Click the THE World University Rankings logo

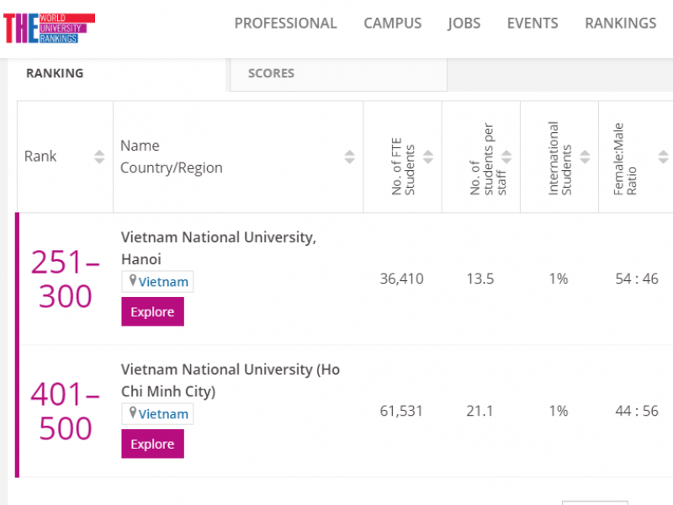click(49, 27)
